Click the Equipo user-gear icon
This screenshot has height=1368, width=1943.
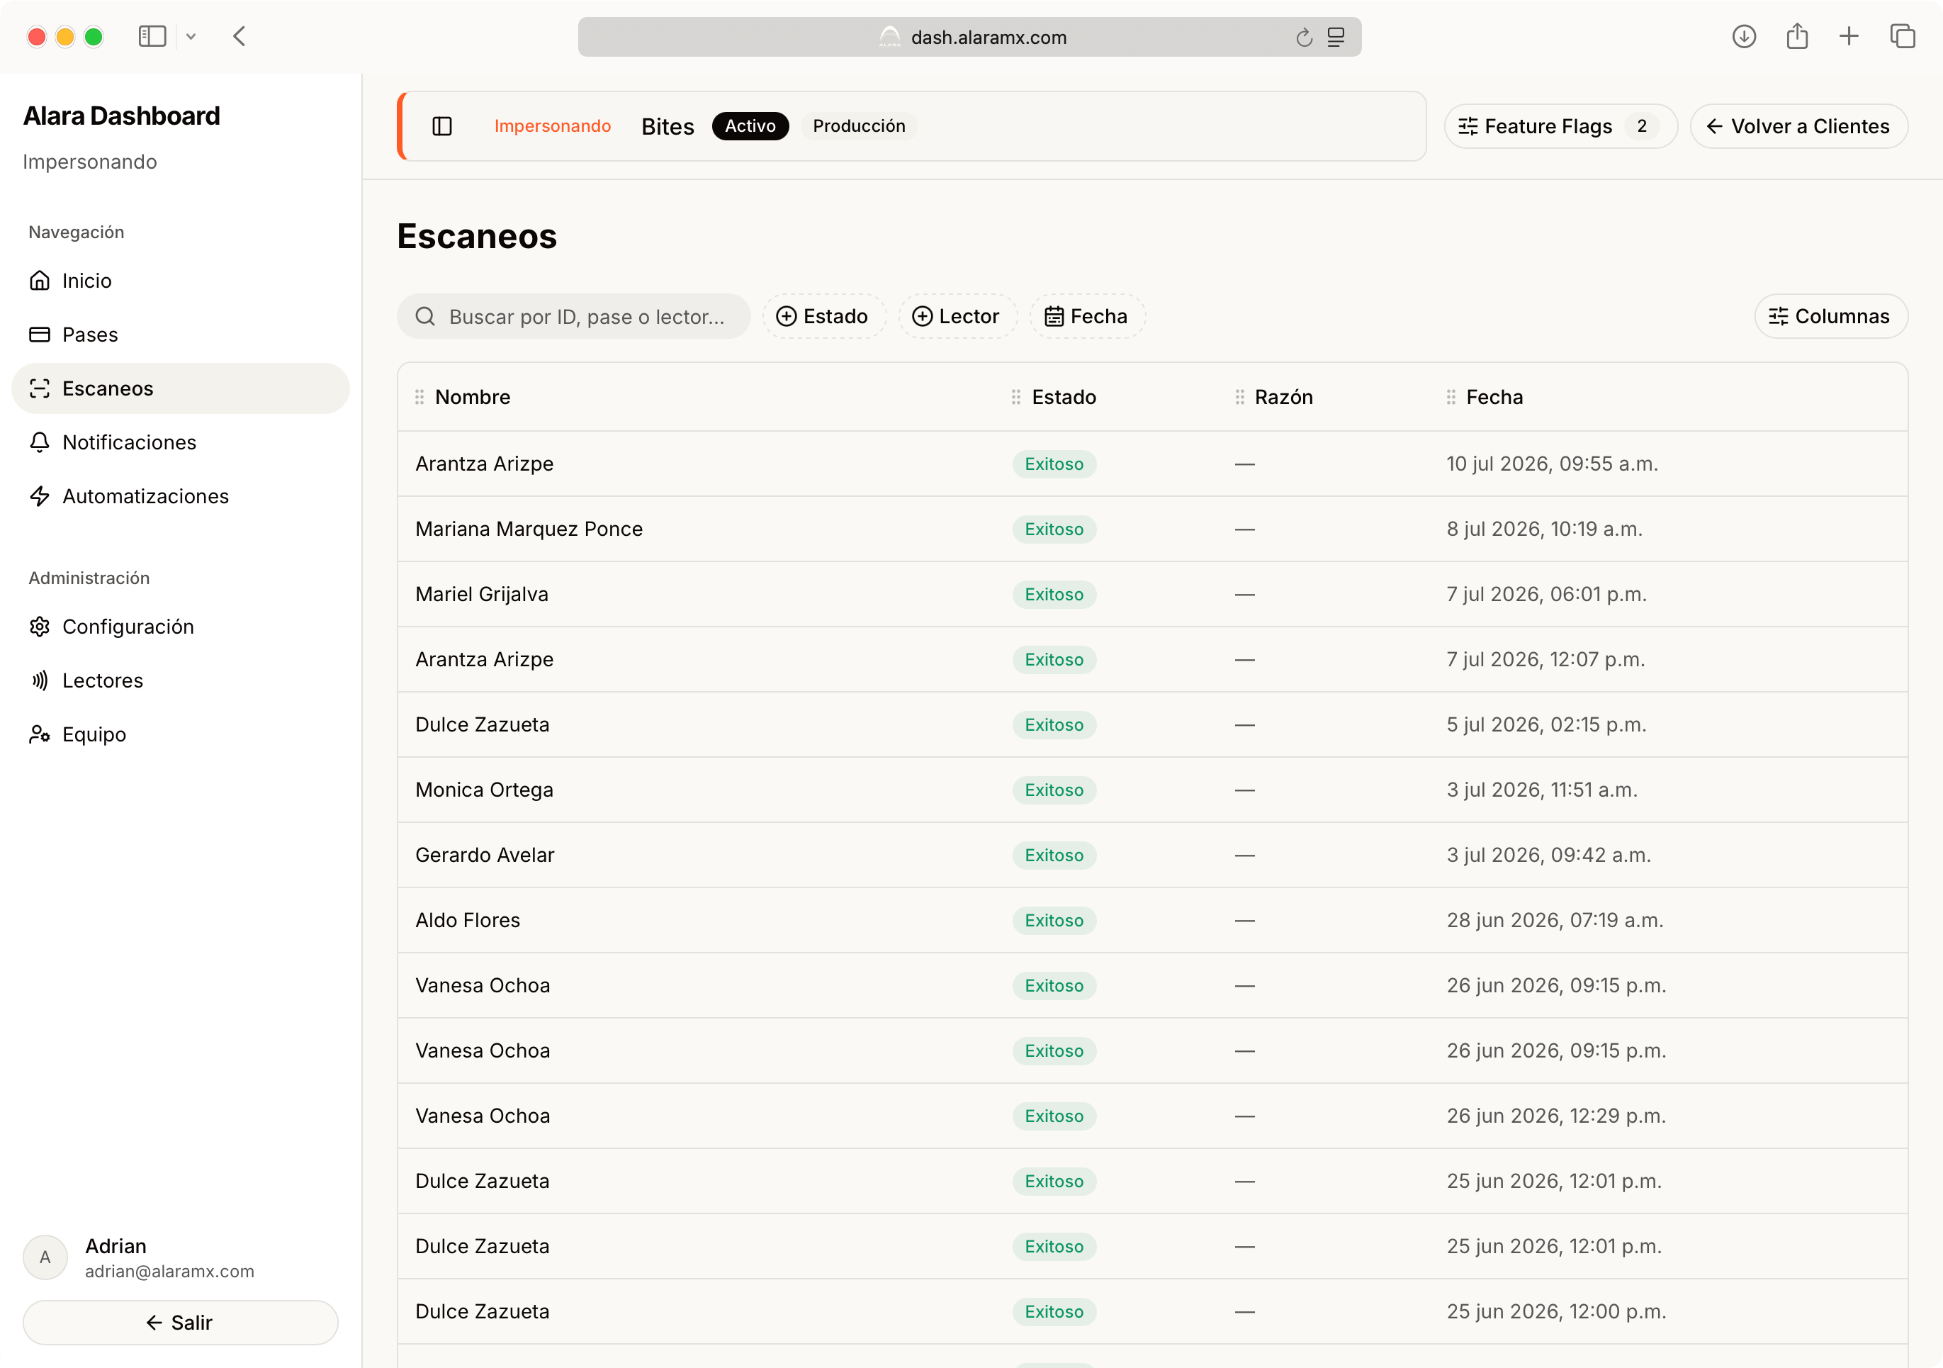point(40,734)
